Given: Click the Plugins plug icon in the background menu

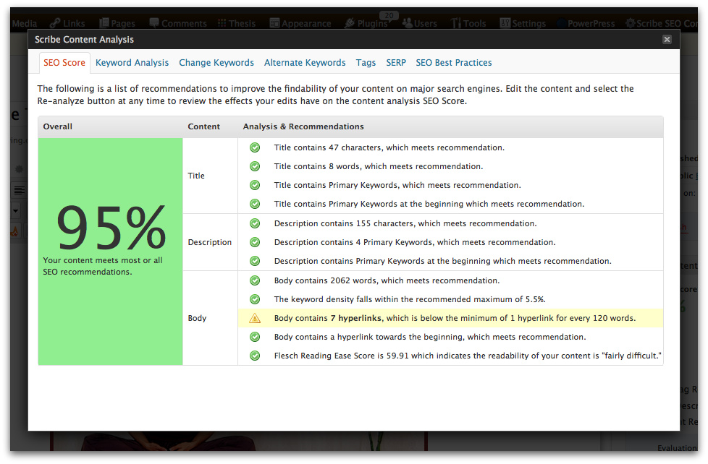Looking at the screenshot, I should pos(350,23).
